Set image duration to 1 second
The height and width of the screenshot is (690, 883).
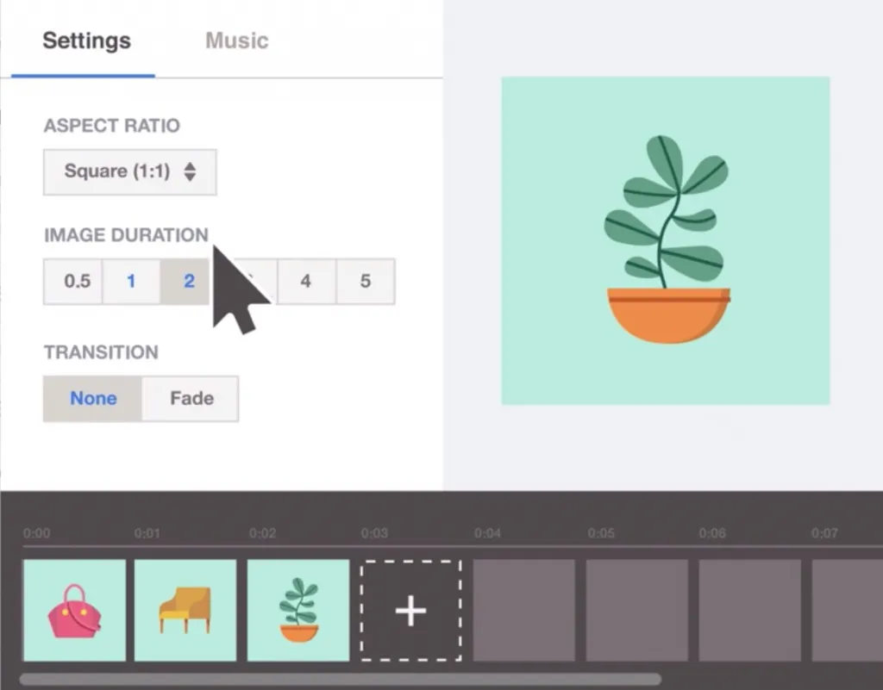[x=131, y=282]
